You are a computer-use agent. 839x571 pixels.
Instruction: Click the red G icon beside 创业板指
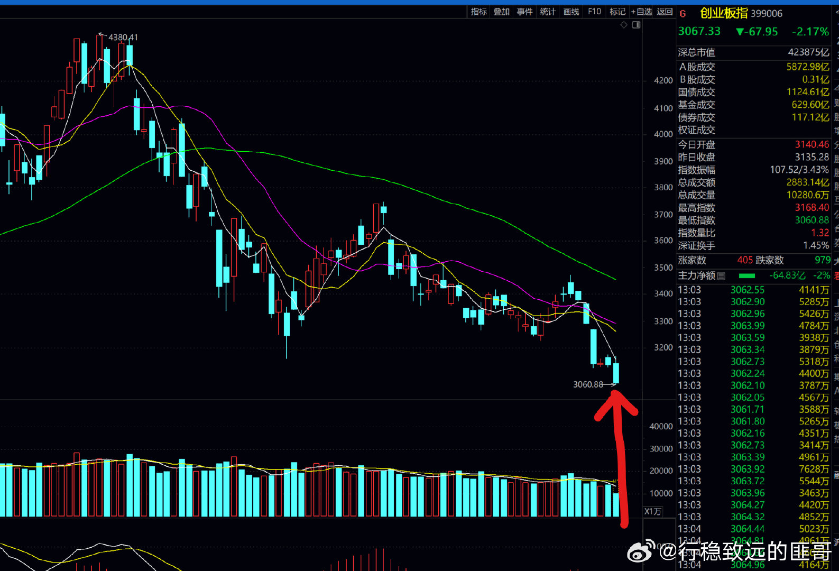click(x=683, y=14)
